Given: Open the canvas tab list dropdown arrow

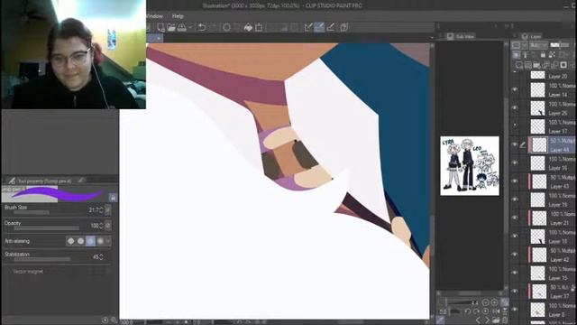Looking at the screenshot, I should tap(432, 38).
